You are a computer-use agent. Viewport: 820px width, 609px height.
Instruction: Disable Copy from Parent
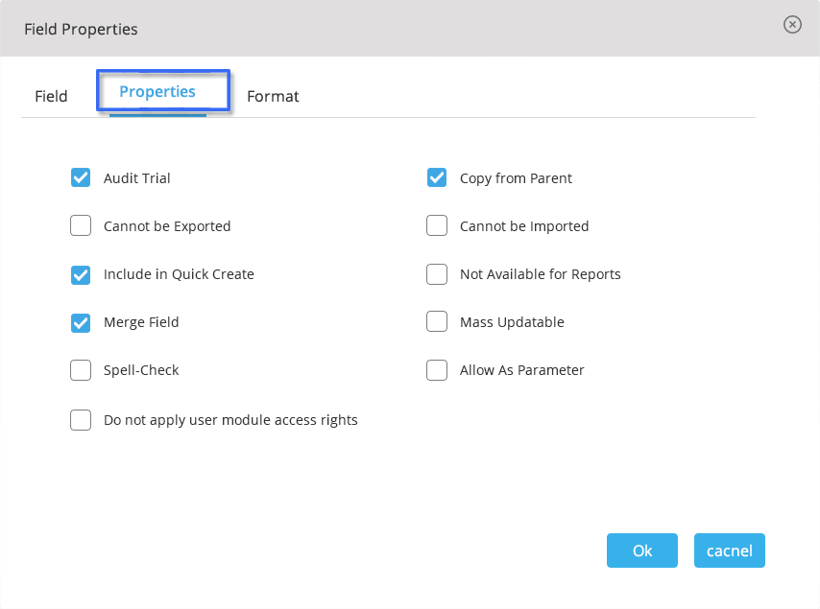[x=437, y=177]
